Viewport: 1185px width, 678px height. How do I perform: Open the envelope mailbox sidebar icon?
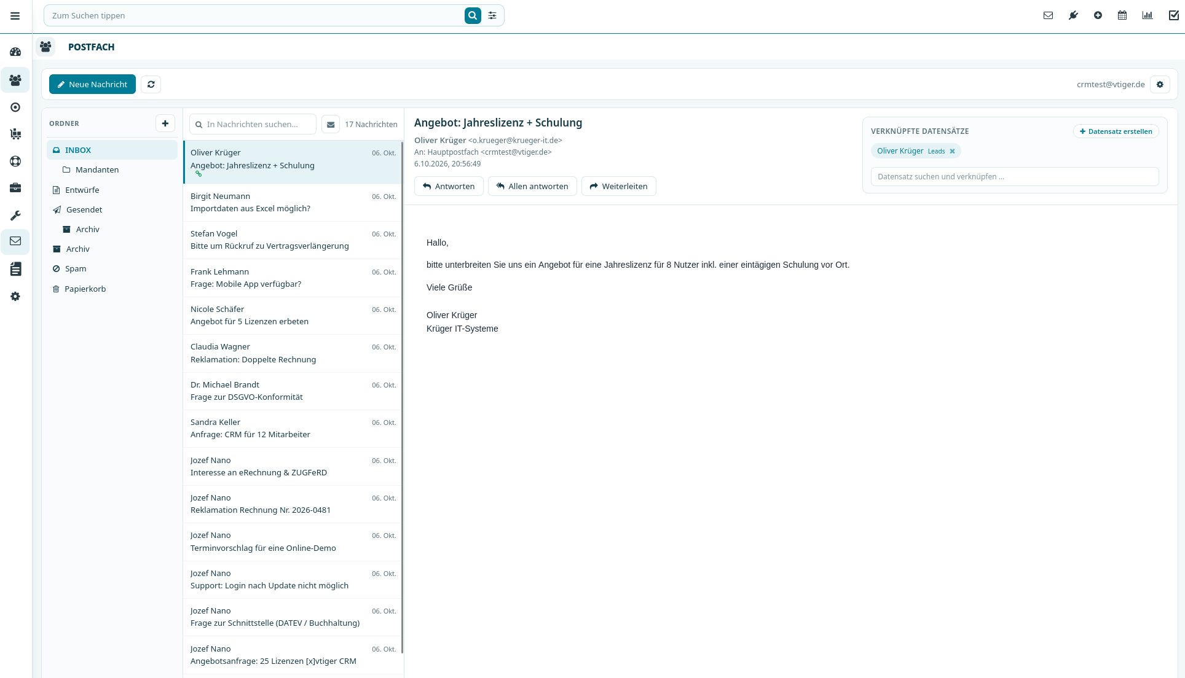click(x=15, y=241)
